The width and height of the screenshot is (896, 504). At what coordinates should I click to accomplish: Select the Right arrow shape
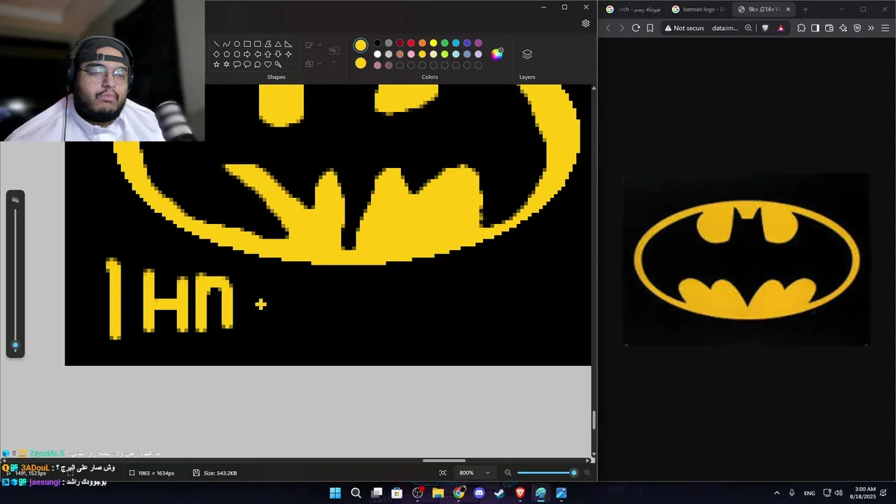[247, 54]
